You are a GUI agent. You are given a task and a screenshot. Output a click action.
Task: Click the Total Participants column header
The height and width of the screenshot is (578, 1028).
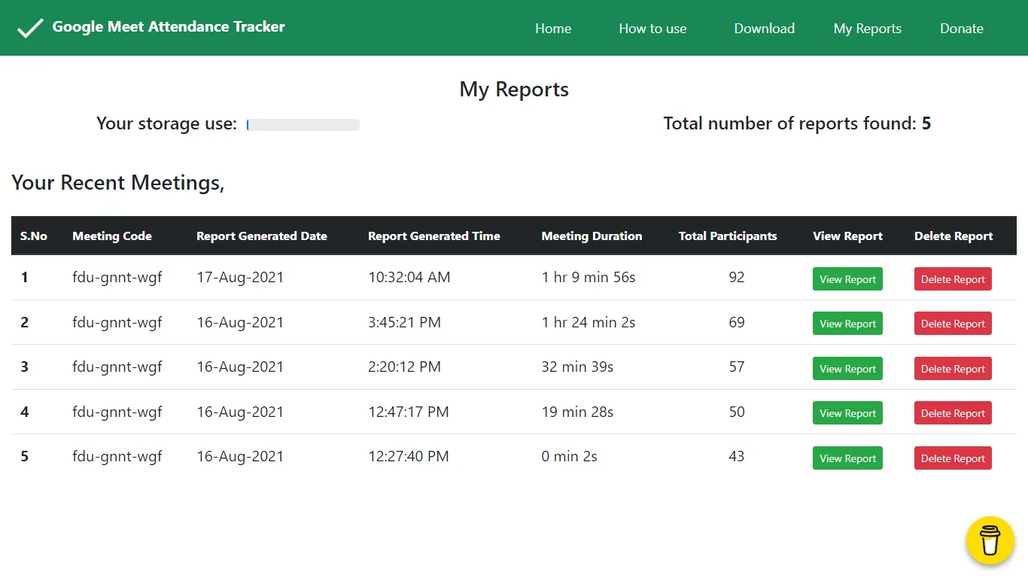728,236
